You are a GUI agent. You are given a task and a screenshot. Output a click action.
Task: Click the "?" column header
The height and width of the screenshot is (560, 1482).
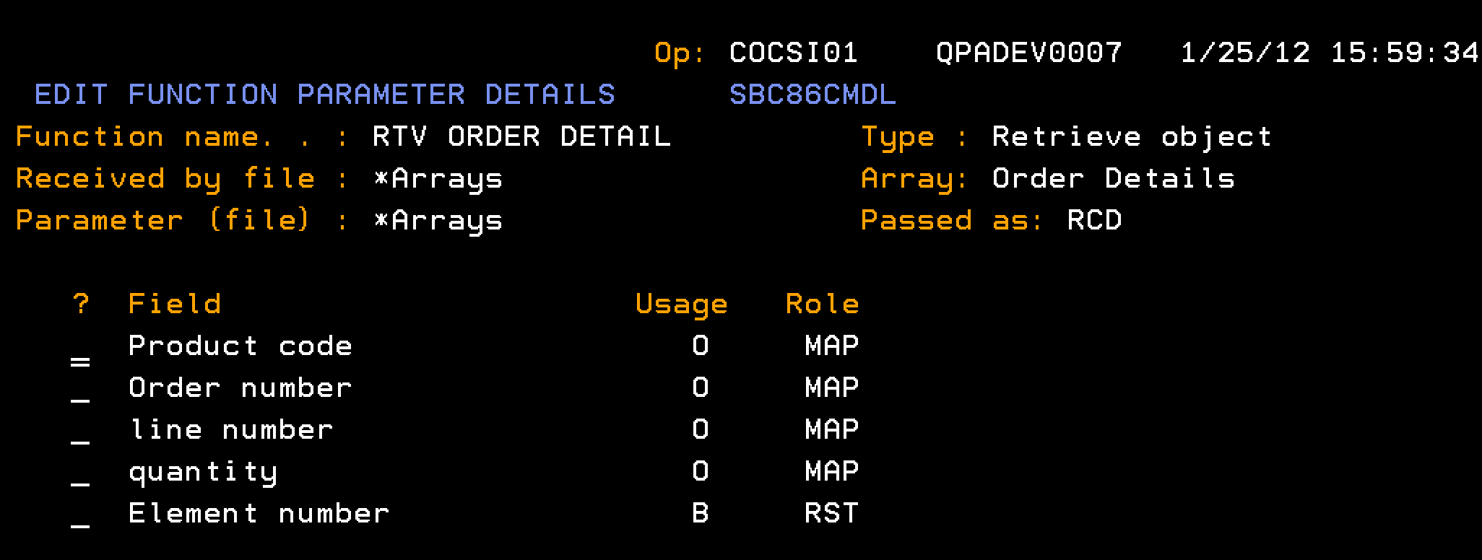click(81, 305)
